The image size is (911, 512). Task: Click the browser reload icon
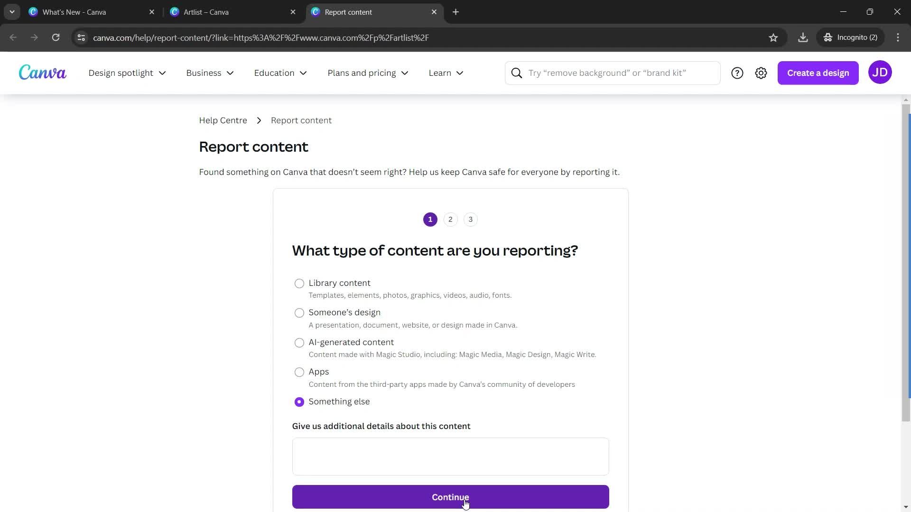point(56,37)
